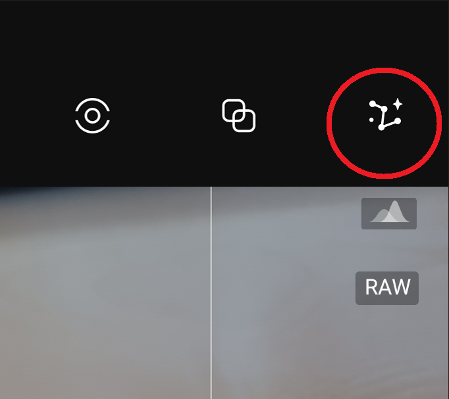Toggle the histogram overlay on viewfinder

click(x=389, y=213)
